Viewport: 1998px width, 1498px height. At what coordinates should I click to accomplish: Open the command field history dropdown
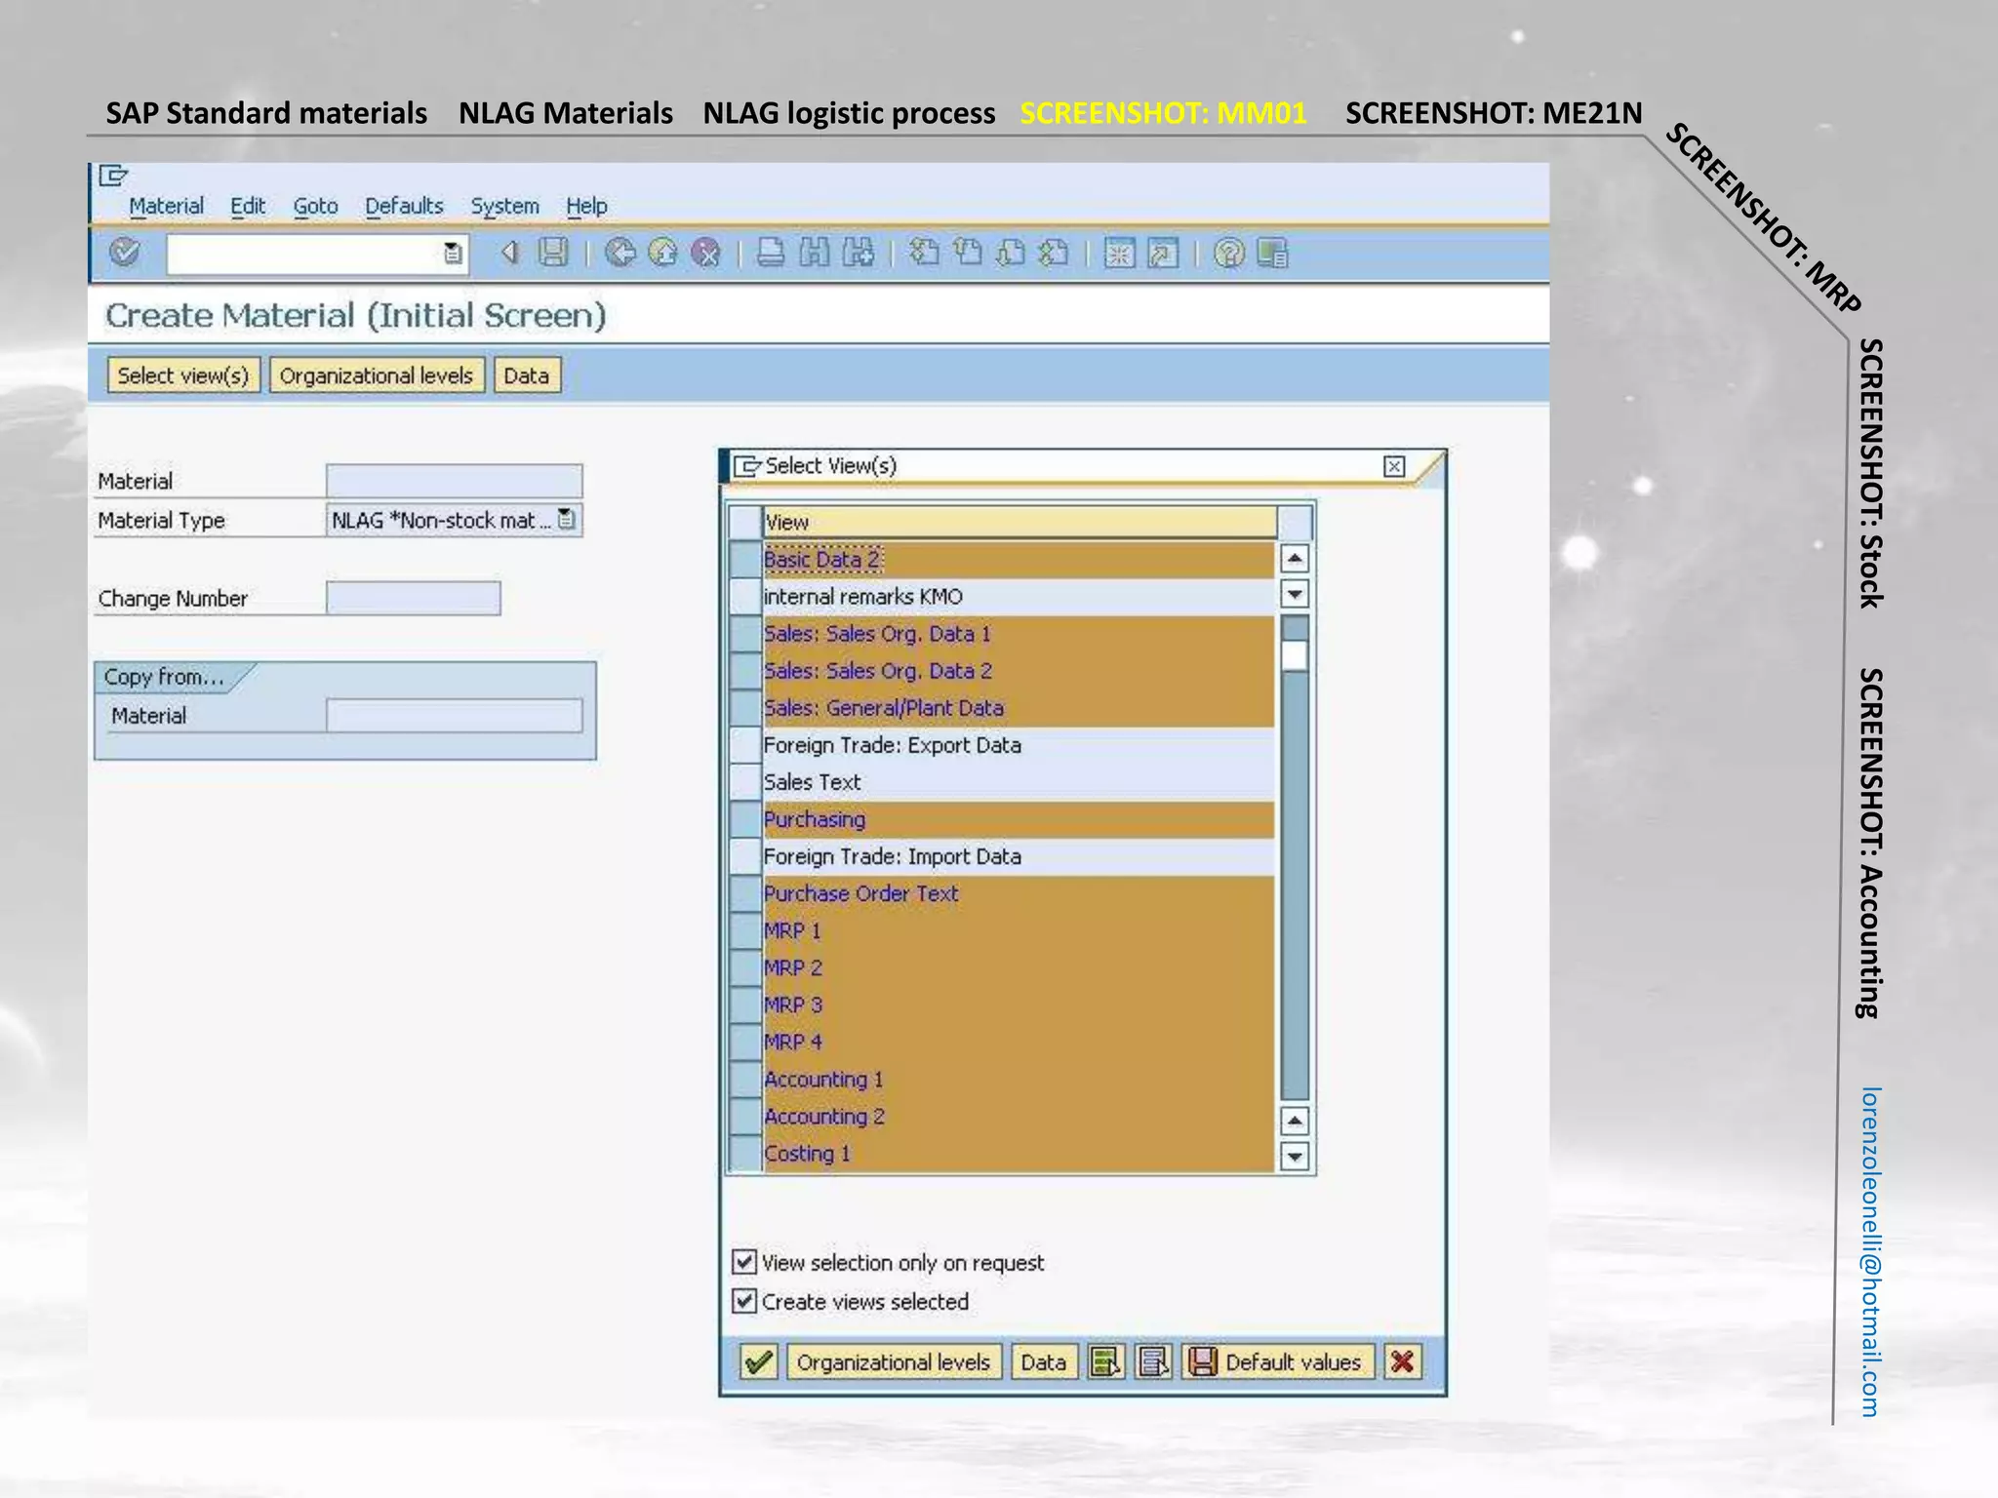pos(453,254)
